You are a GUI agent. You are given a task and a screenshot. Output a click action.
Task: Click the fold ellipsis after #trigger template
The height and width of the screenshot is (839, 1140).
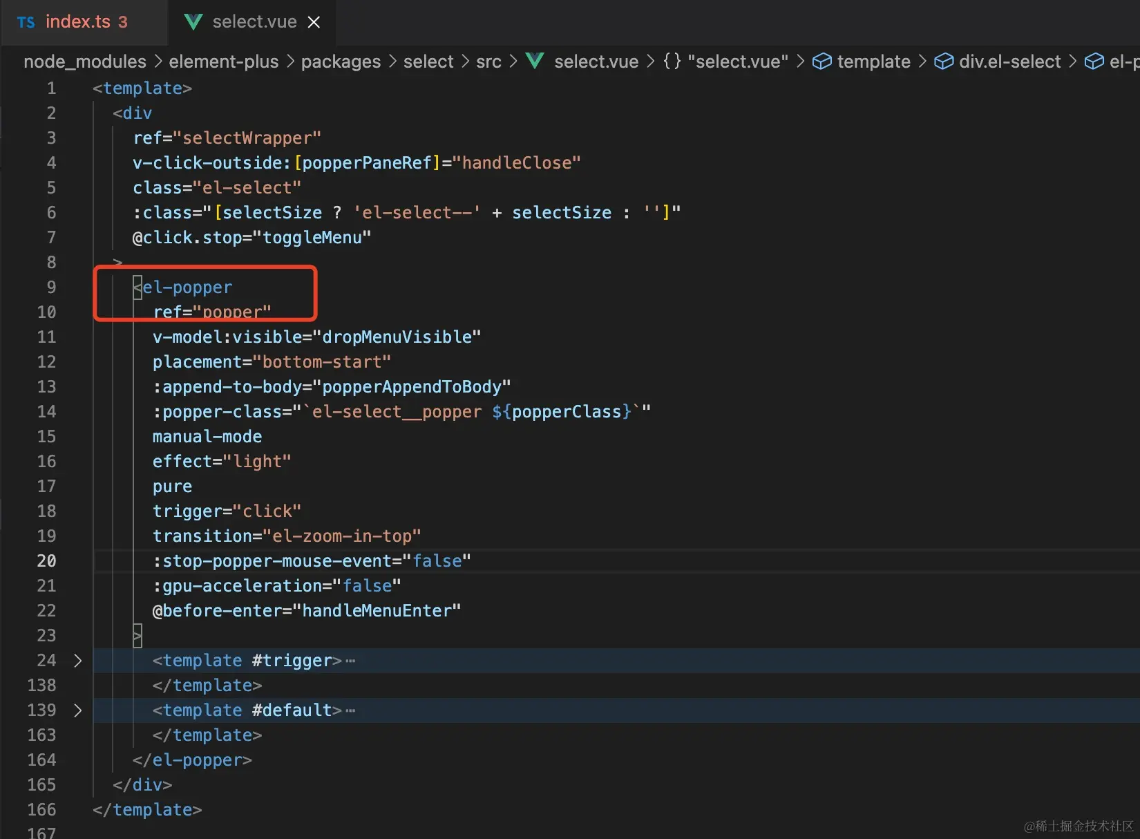coord(350,661)
